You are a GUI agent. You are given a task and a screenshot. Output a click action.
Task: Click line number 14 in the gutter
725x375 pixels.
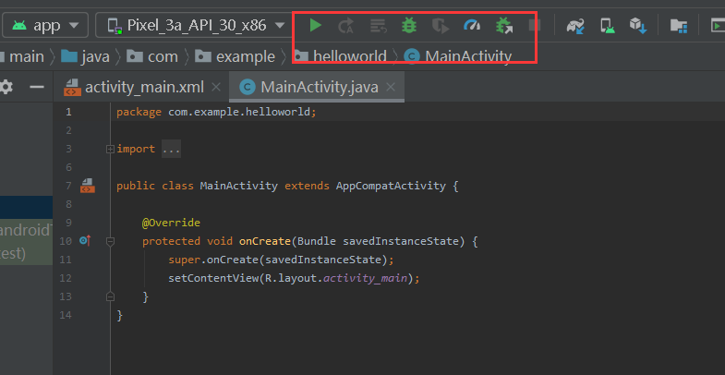tap(66, 315)
